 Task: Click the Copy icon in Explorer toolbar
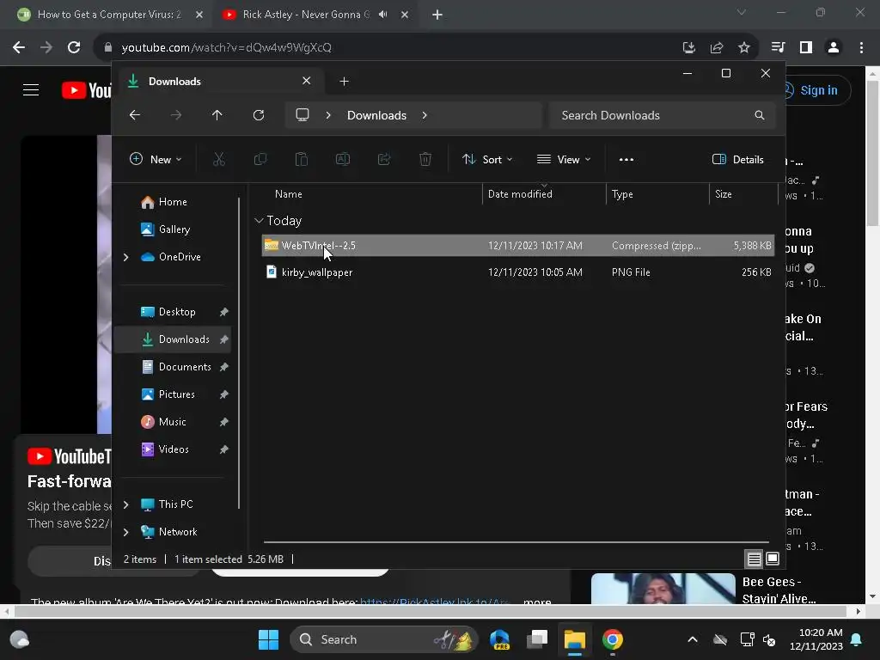pos(260,159)
